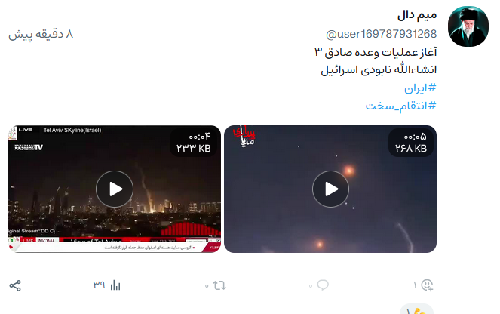This screenshot has width=500, height=314.
Task: Click the reaction count ۱
Action: [x=415, y=285]
